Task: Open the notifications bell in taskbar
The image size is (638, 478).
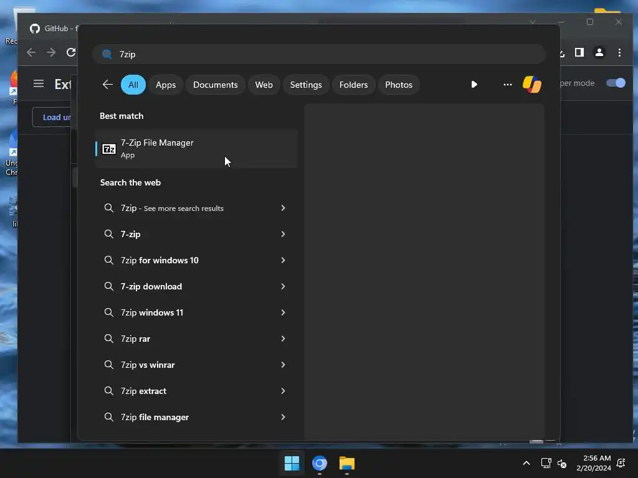Action: click(x=621, y=463)
